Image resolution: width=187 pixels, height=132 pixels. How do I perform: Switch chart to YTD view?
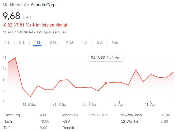pos(69,42)
